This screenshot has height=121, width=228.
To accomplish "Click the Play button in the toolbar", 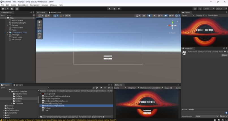I will coord(109,9).
